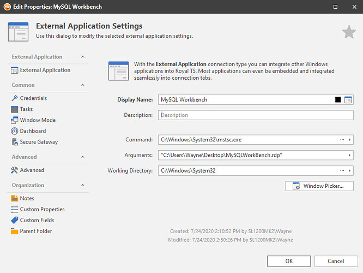Click the icon picker beside Display Name
Screen dimensions: 363x273
(x=348, y=100)
